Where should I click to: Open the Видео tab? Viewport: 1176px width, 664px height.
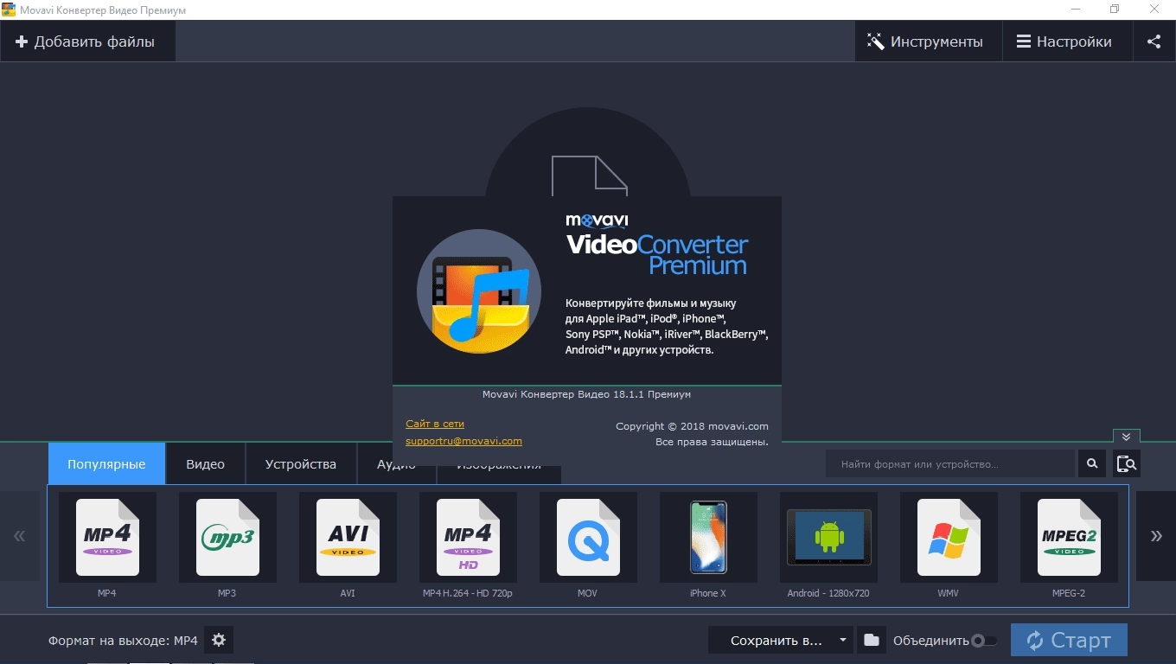pos(205,464)
